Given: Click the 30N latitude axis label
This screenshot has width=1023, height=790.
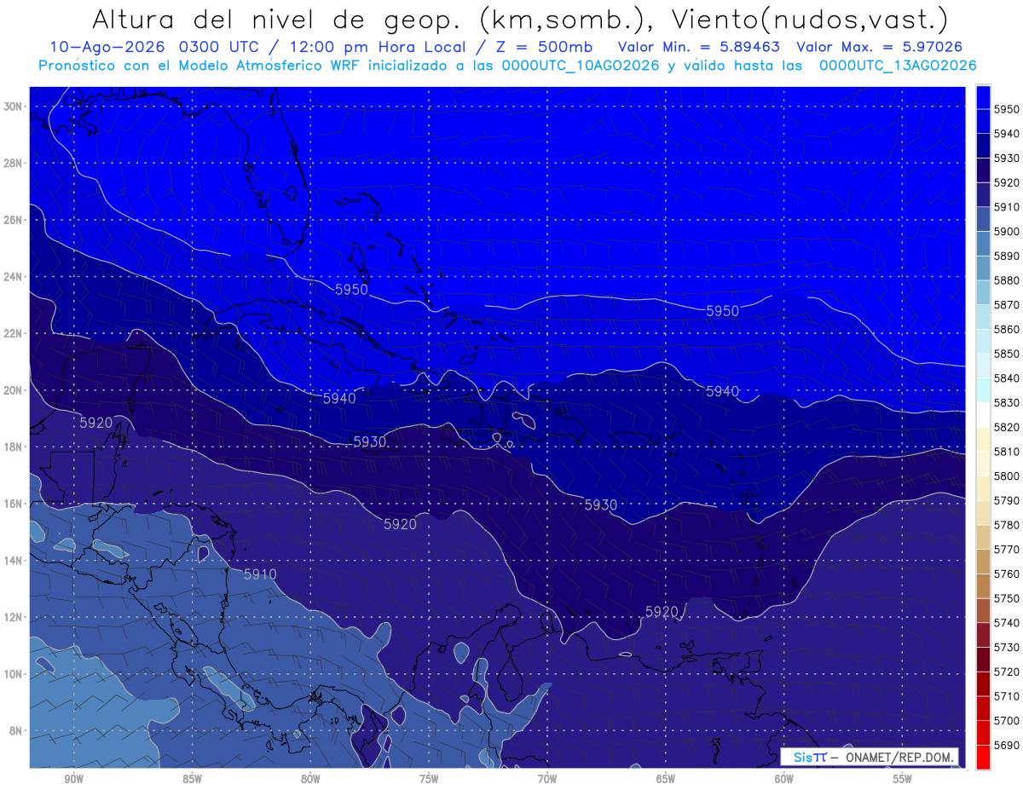Looking at the screenshot, I should pyautogui.click(x=14, y=107).
